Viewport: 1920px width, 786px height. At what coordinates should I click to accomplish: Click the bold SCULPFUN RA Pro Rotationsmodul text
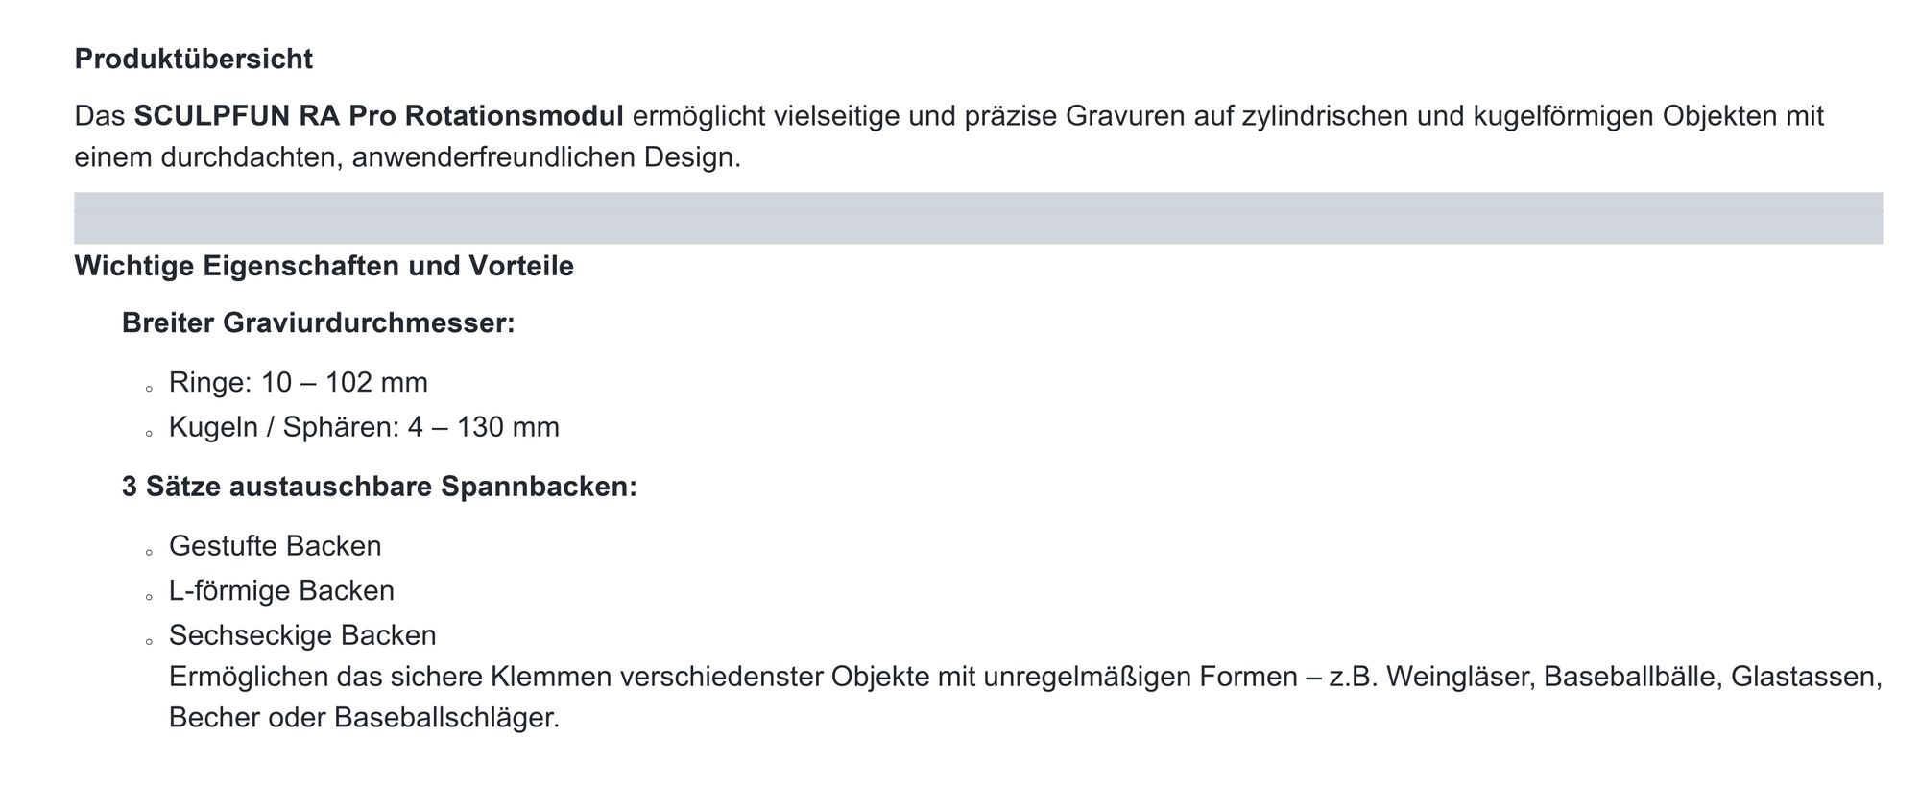pos(379,116)
